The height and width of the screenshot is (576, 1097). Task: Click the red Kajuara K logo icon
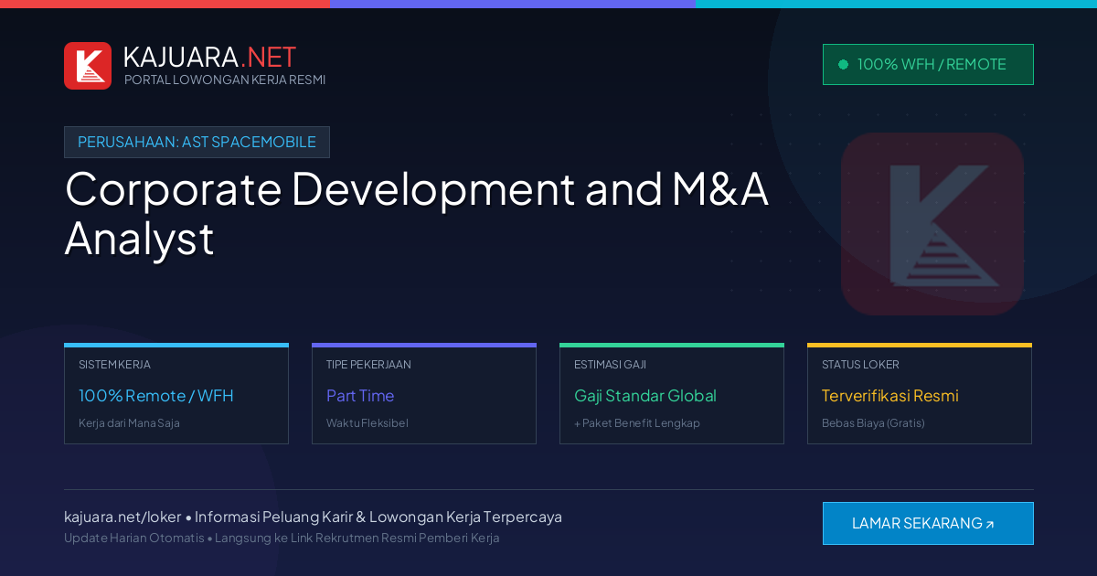pos(88,66)
